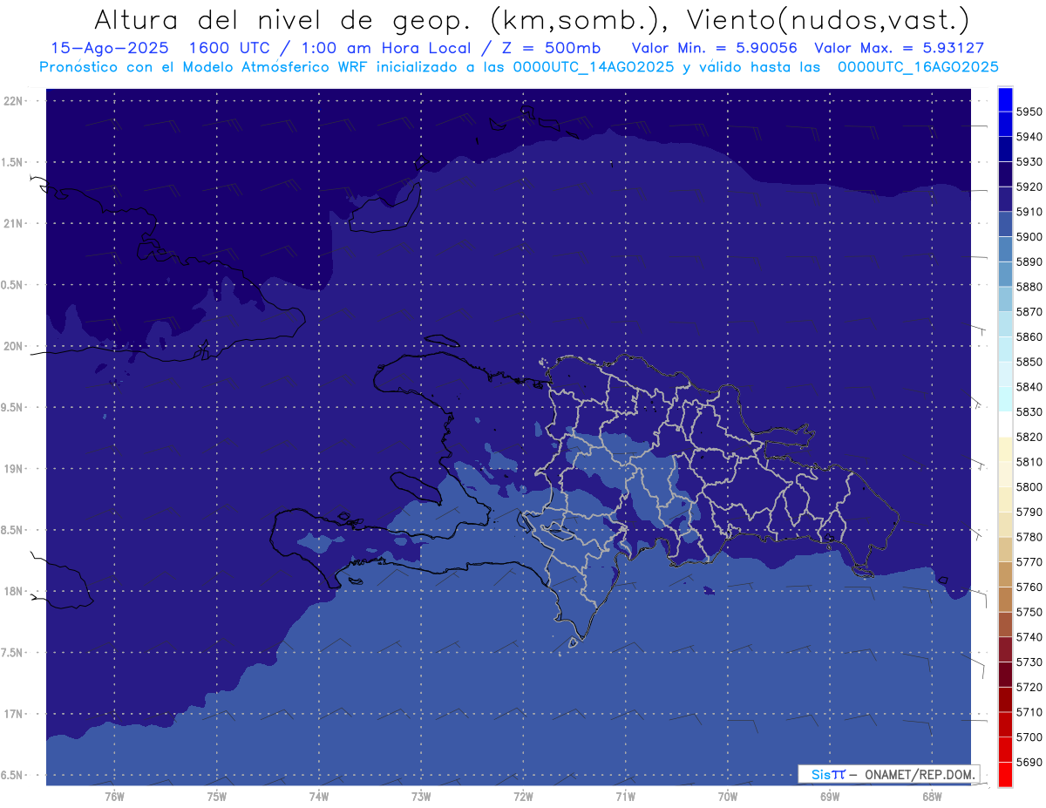Click the valid-until time '0000UTC_16AGO2025'

[x=918, y=66]
